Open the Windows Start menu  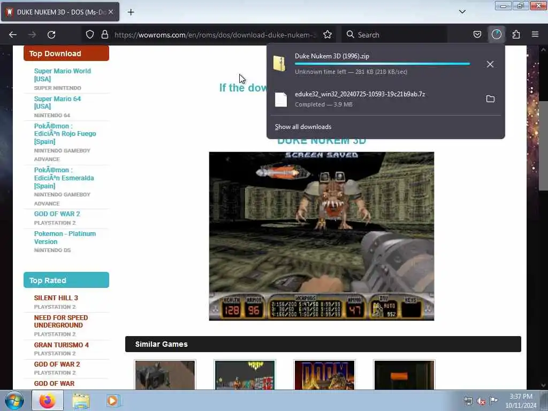[14, 400]
